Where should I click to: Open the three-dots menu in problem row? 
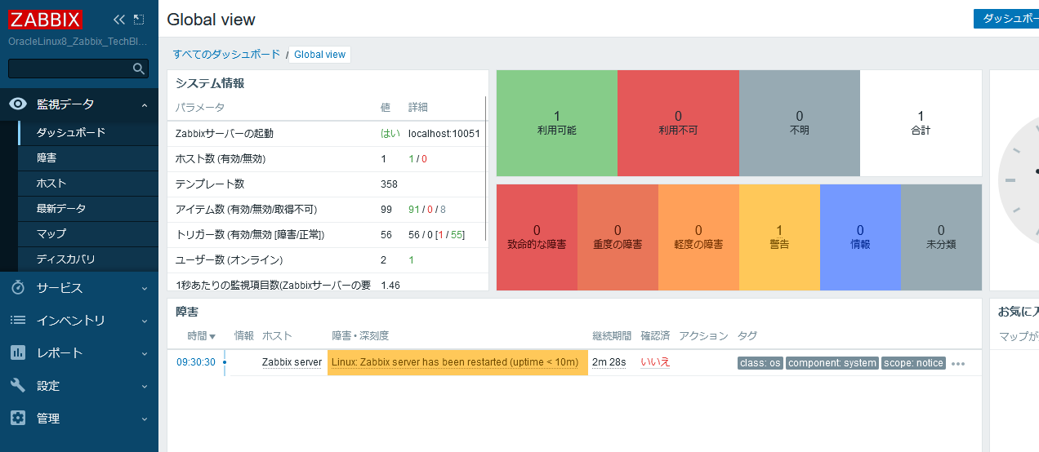pos(958,364)
